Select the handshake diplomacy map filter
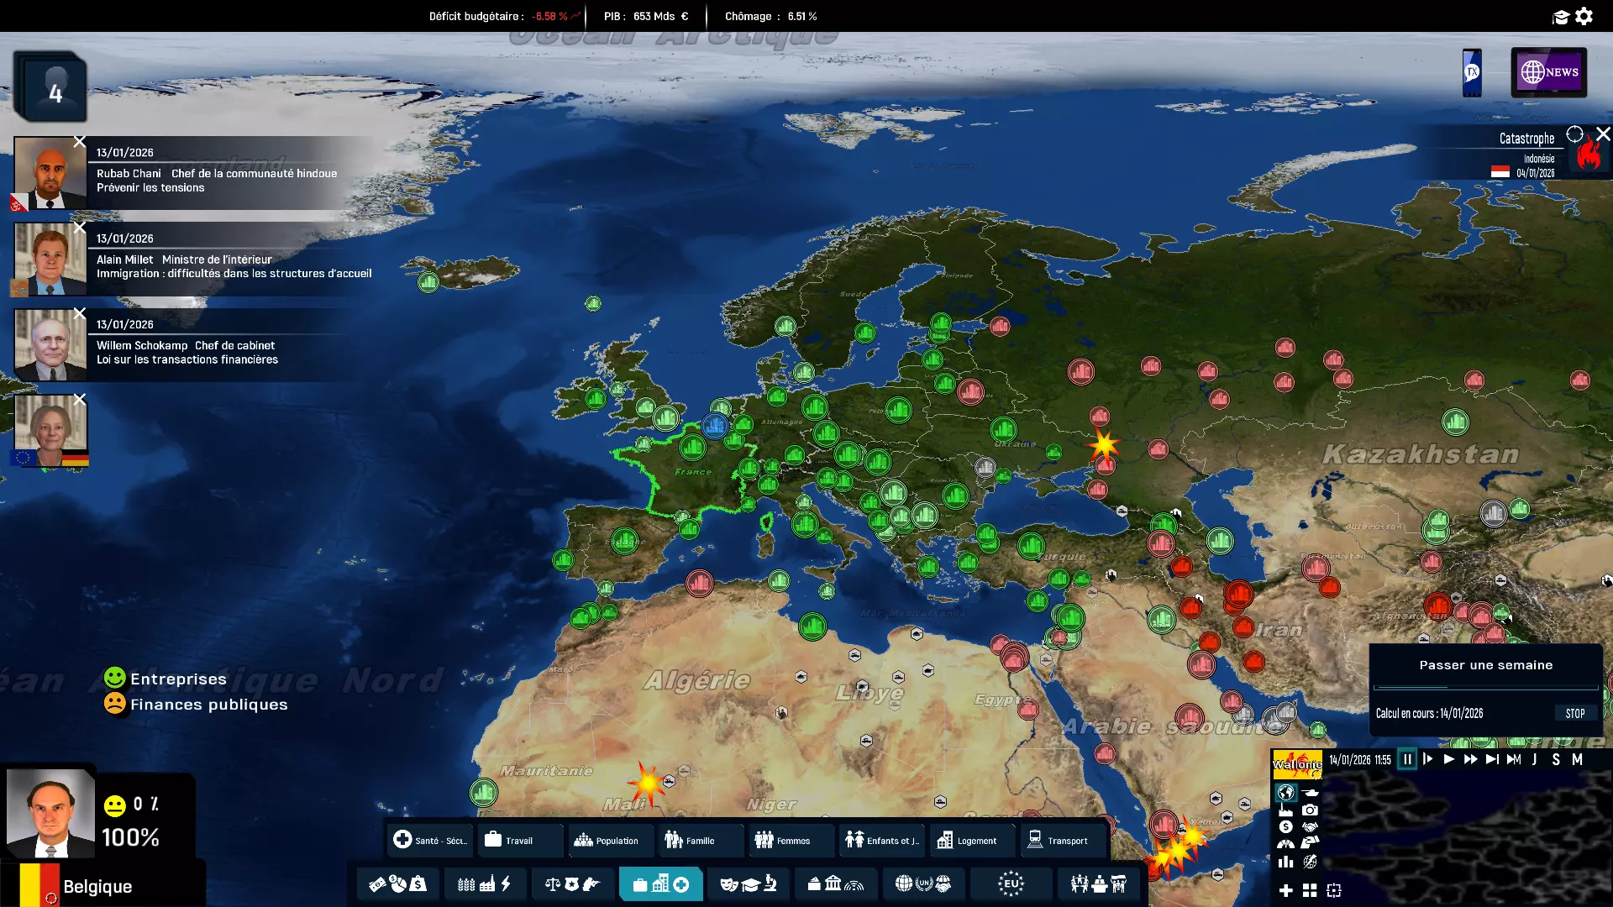The width and height of the screenshot is (1613, 907). pyautogui.click(x=1310, y=827)
